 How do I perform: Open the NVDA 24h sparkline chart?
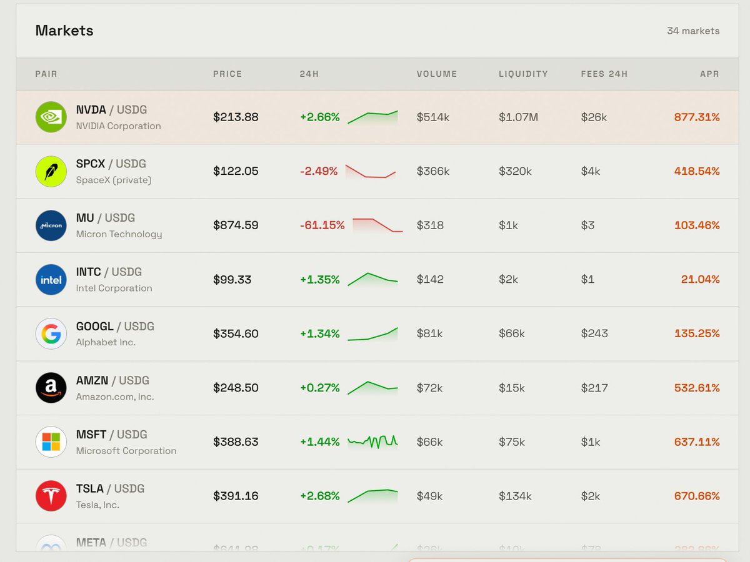coord(372,117)
